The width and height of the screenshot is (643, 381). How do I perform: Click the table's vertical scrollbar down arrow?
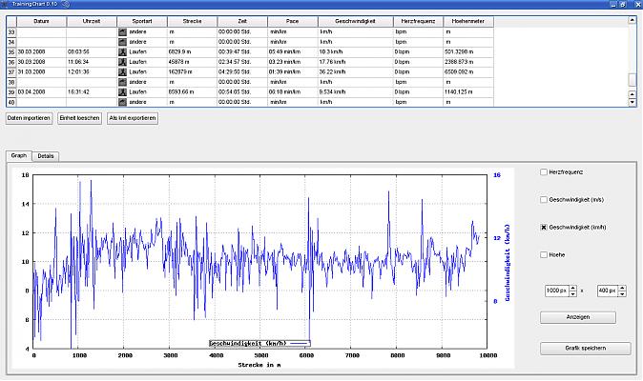[x=632, y=101]
